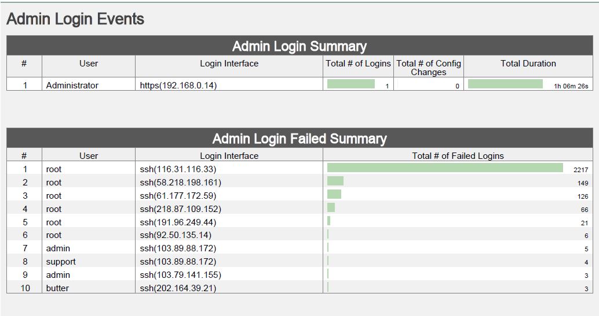Select the Total # of Config Changes header

point(429,68)
